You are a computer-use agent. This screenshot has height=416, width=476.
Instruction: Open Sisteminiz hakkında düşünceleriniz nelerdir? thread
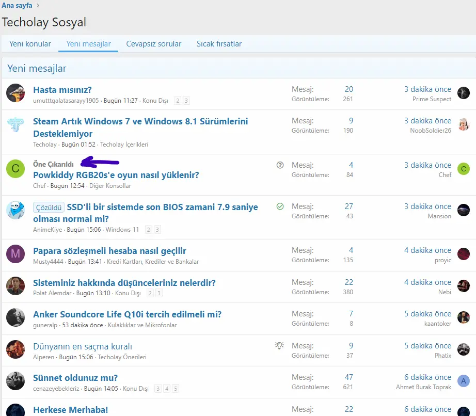[x=124, y=283]
